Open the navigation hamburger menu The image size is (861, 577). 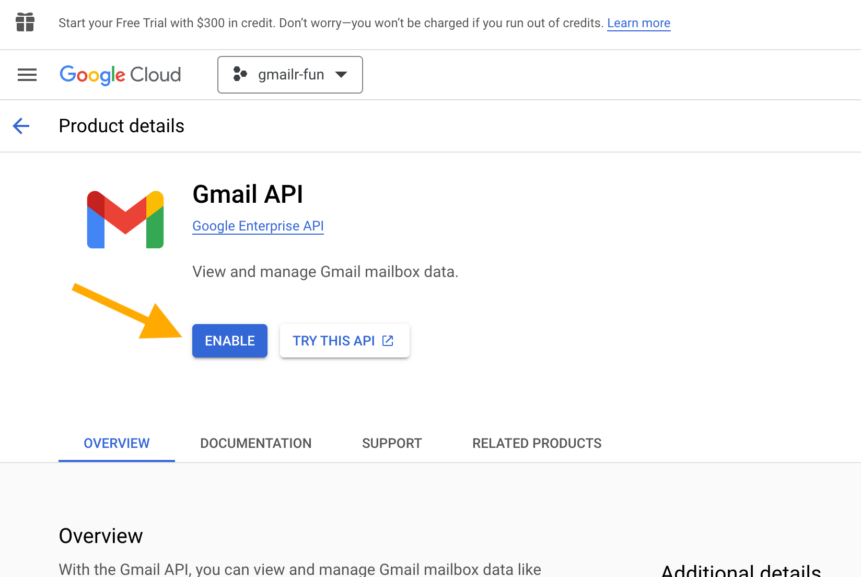(27, 75)
